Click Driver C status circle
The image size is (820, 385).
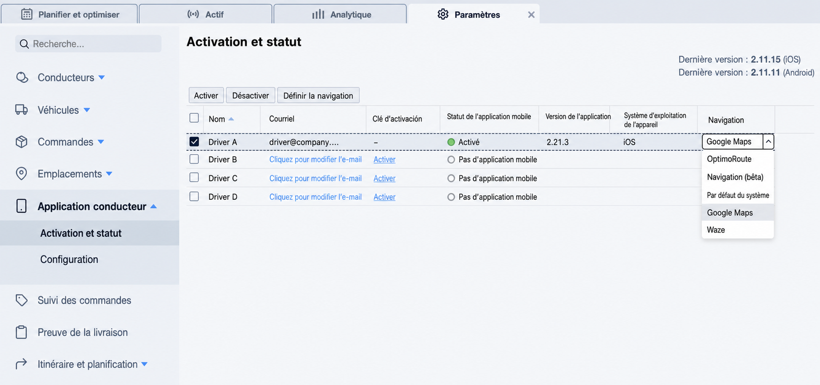coord(451,178)
